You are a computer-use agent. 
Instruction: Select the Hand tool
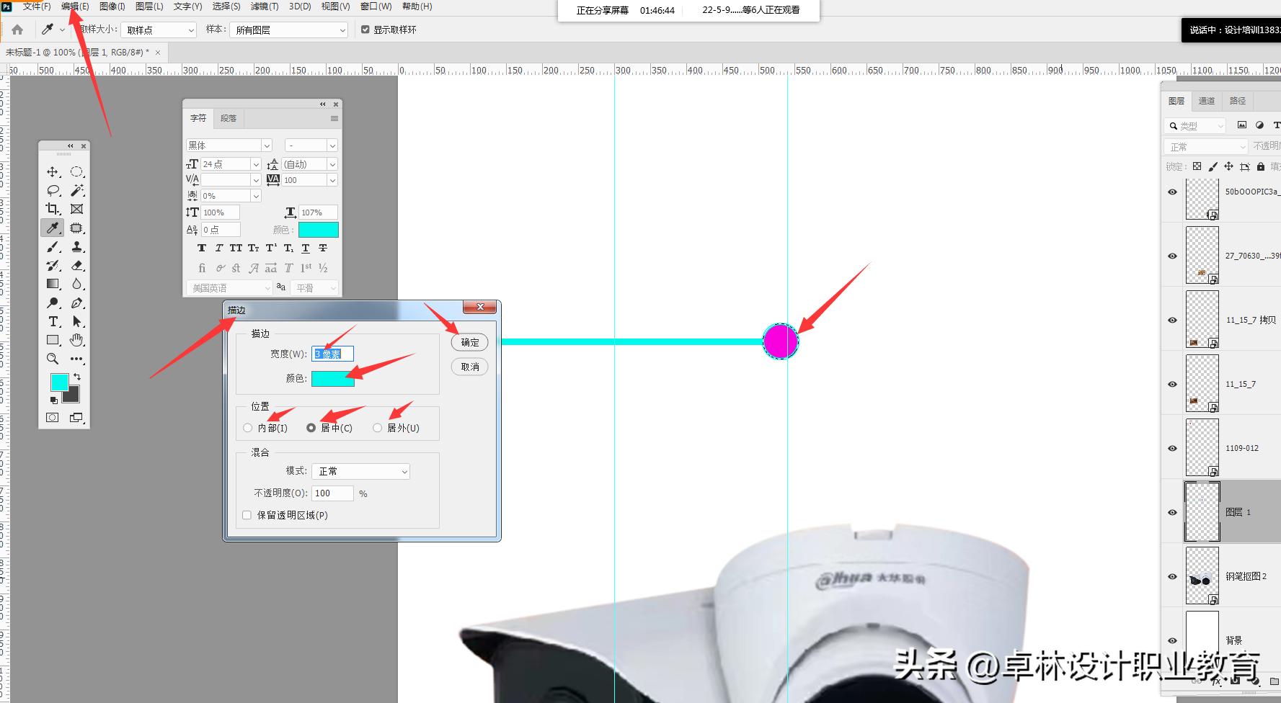click(76, 340)
